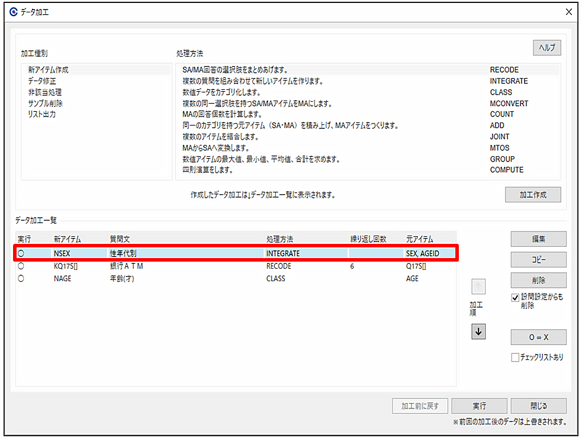Select サンプル削除 processing type
The height and width of the screenshot is (438, 582).
click(x=45, y=103)
